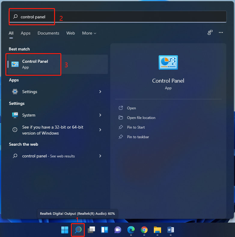The image size is (235, 237).
Task: Open the Control Panel best match
Action: pyautogui.click(x=58, y=64)
